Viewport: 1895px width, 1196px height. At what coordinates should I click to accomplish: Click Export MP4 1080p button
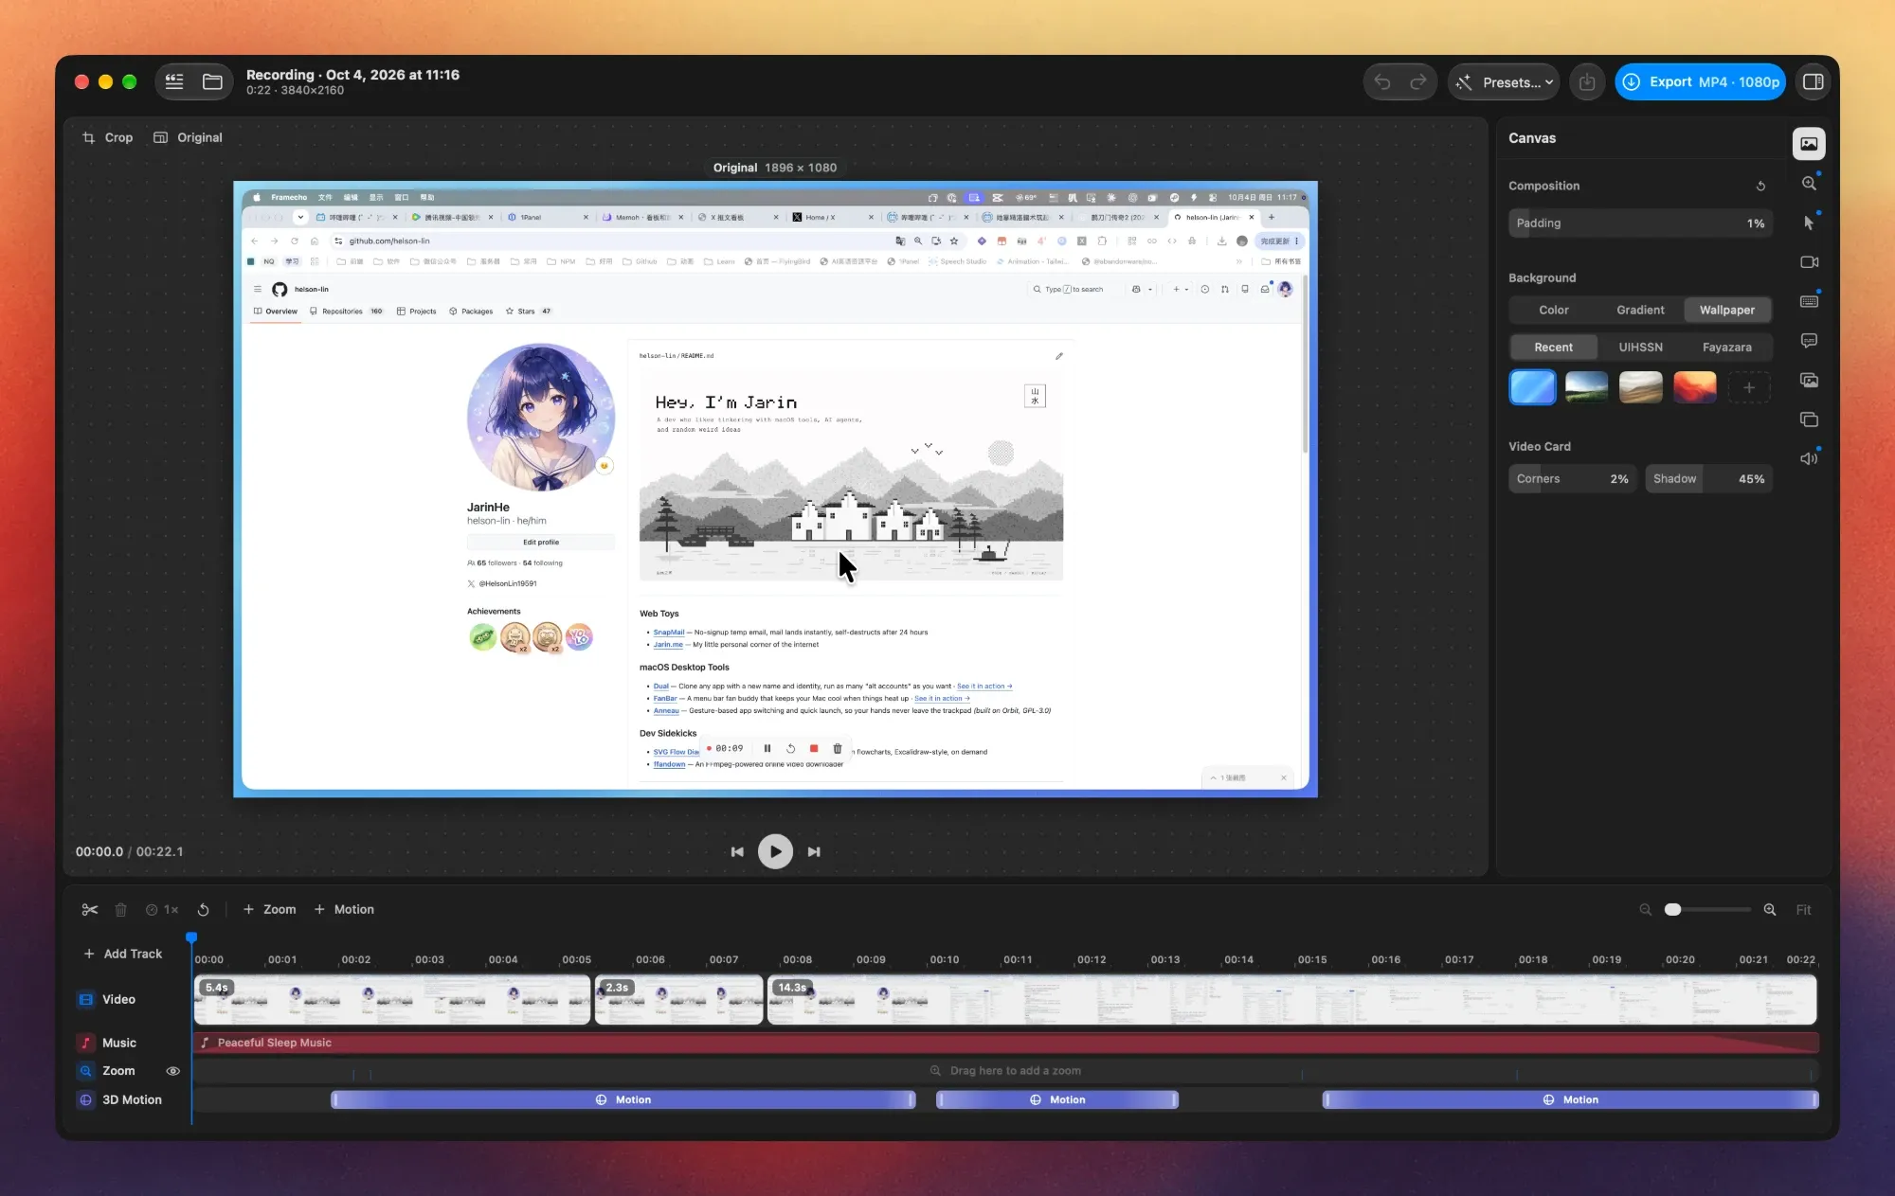1700,82
